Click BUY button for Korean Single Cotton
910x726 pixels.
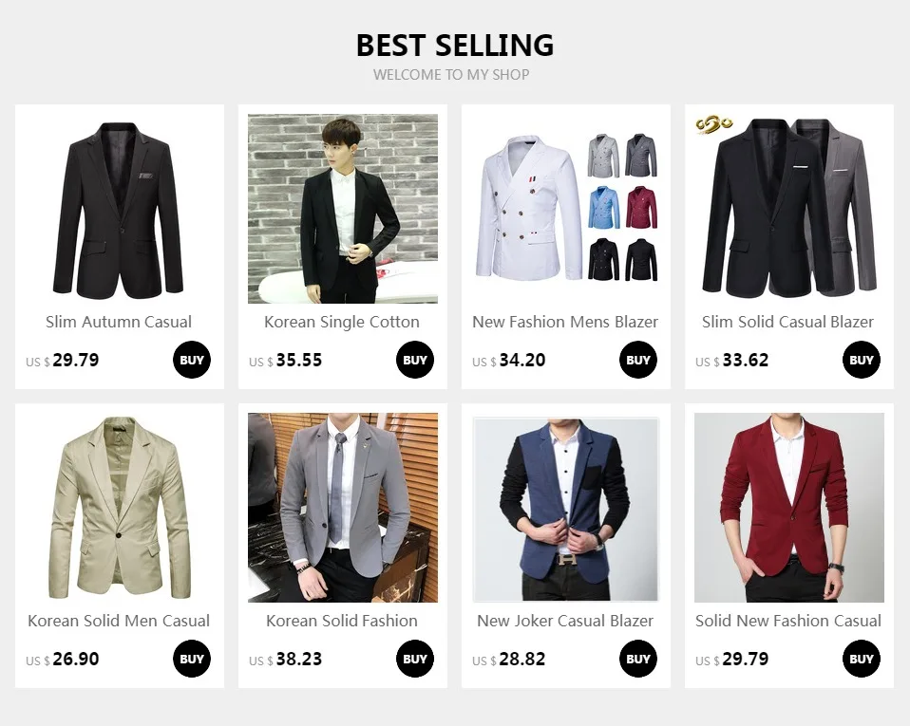point(415,360)
